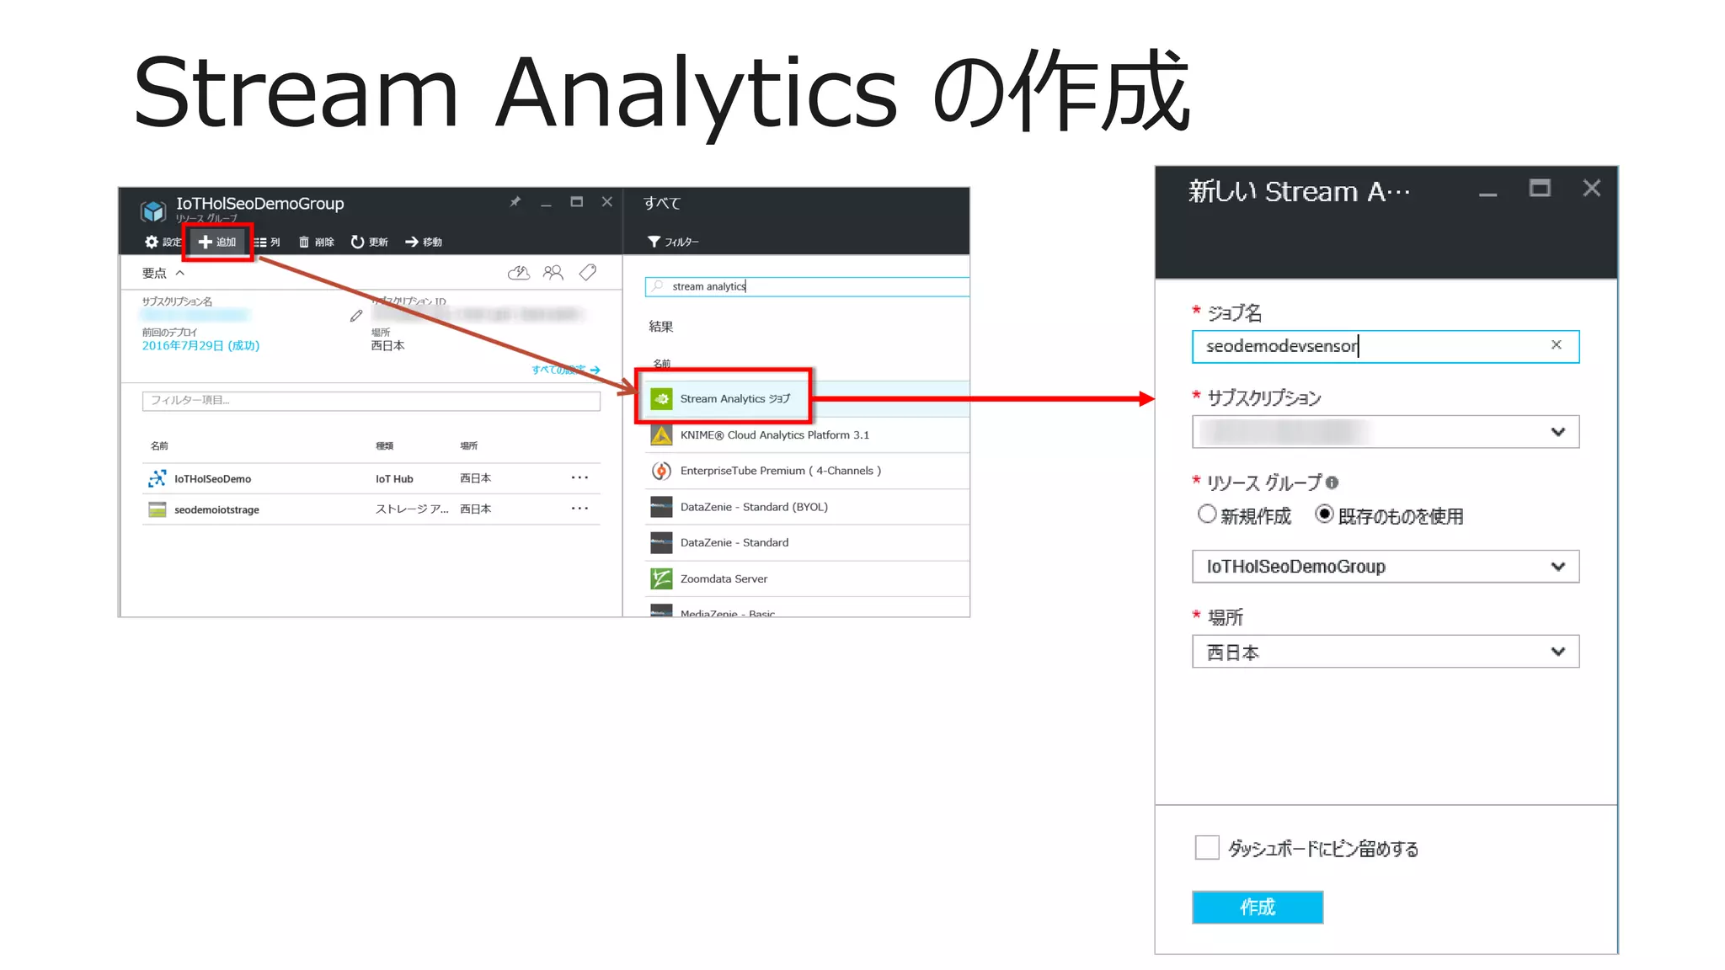Check ダッシュボードにピン留めする checkbox
This screenshot has width=1725, height=970.
[x=1207, y=847]
